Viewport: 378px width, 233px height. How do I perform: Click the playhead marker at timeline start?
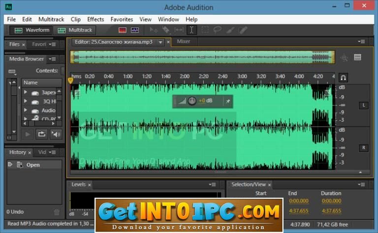(x=70, y=80)
